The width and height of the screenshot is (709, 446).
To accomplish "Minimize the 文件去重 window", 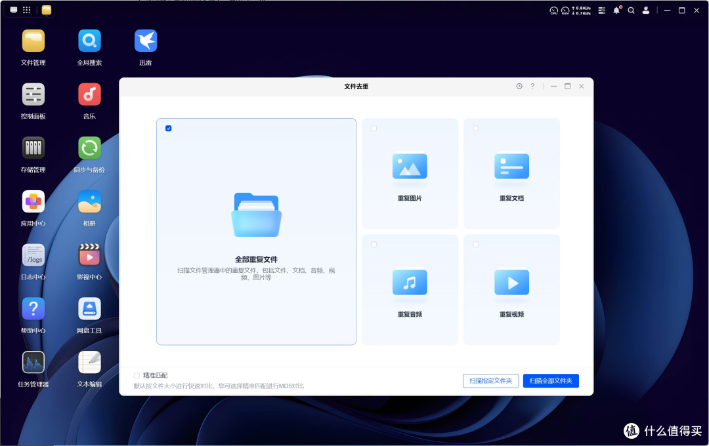I will pyautogui.click(x=553, y=87).
